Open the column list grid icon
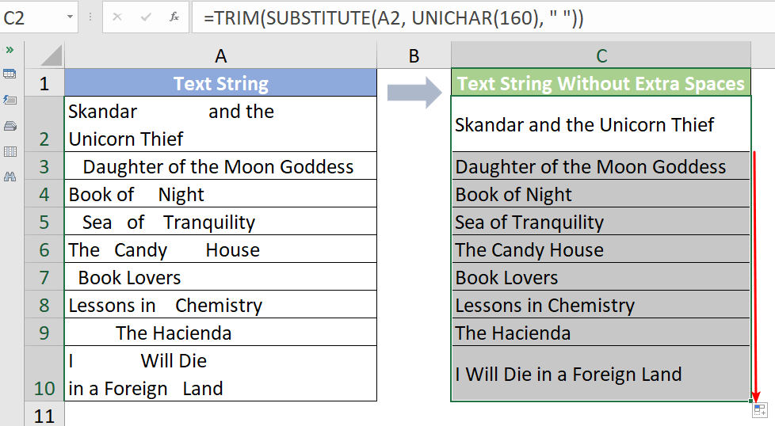This screenshot has height=426, width=775. (10, 151)
